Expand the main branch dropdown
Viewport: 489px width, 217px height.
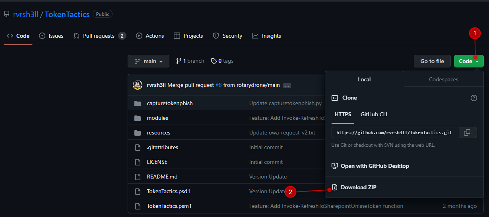point(148,61)
